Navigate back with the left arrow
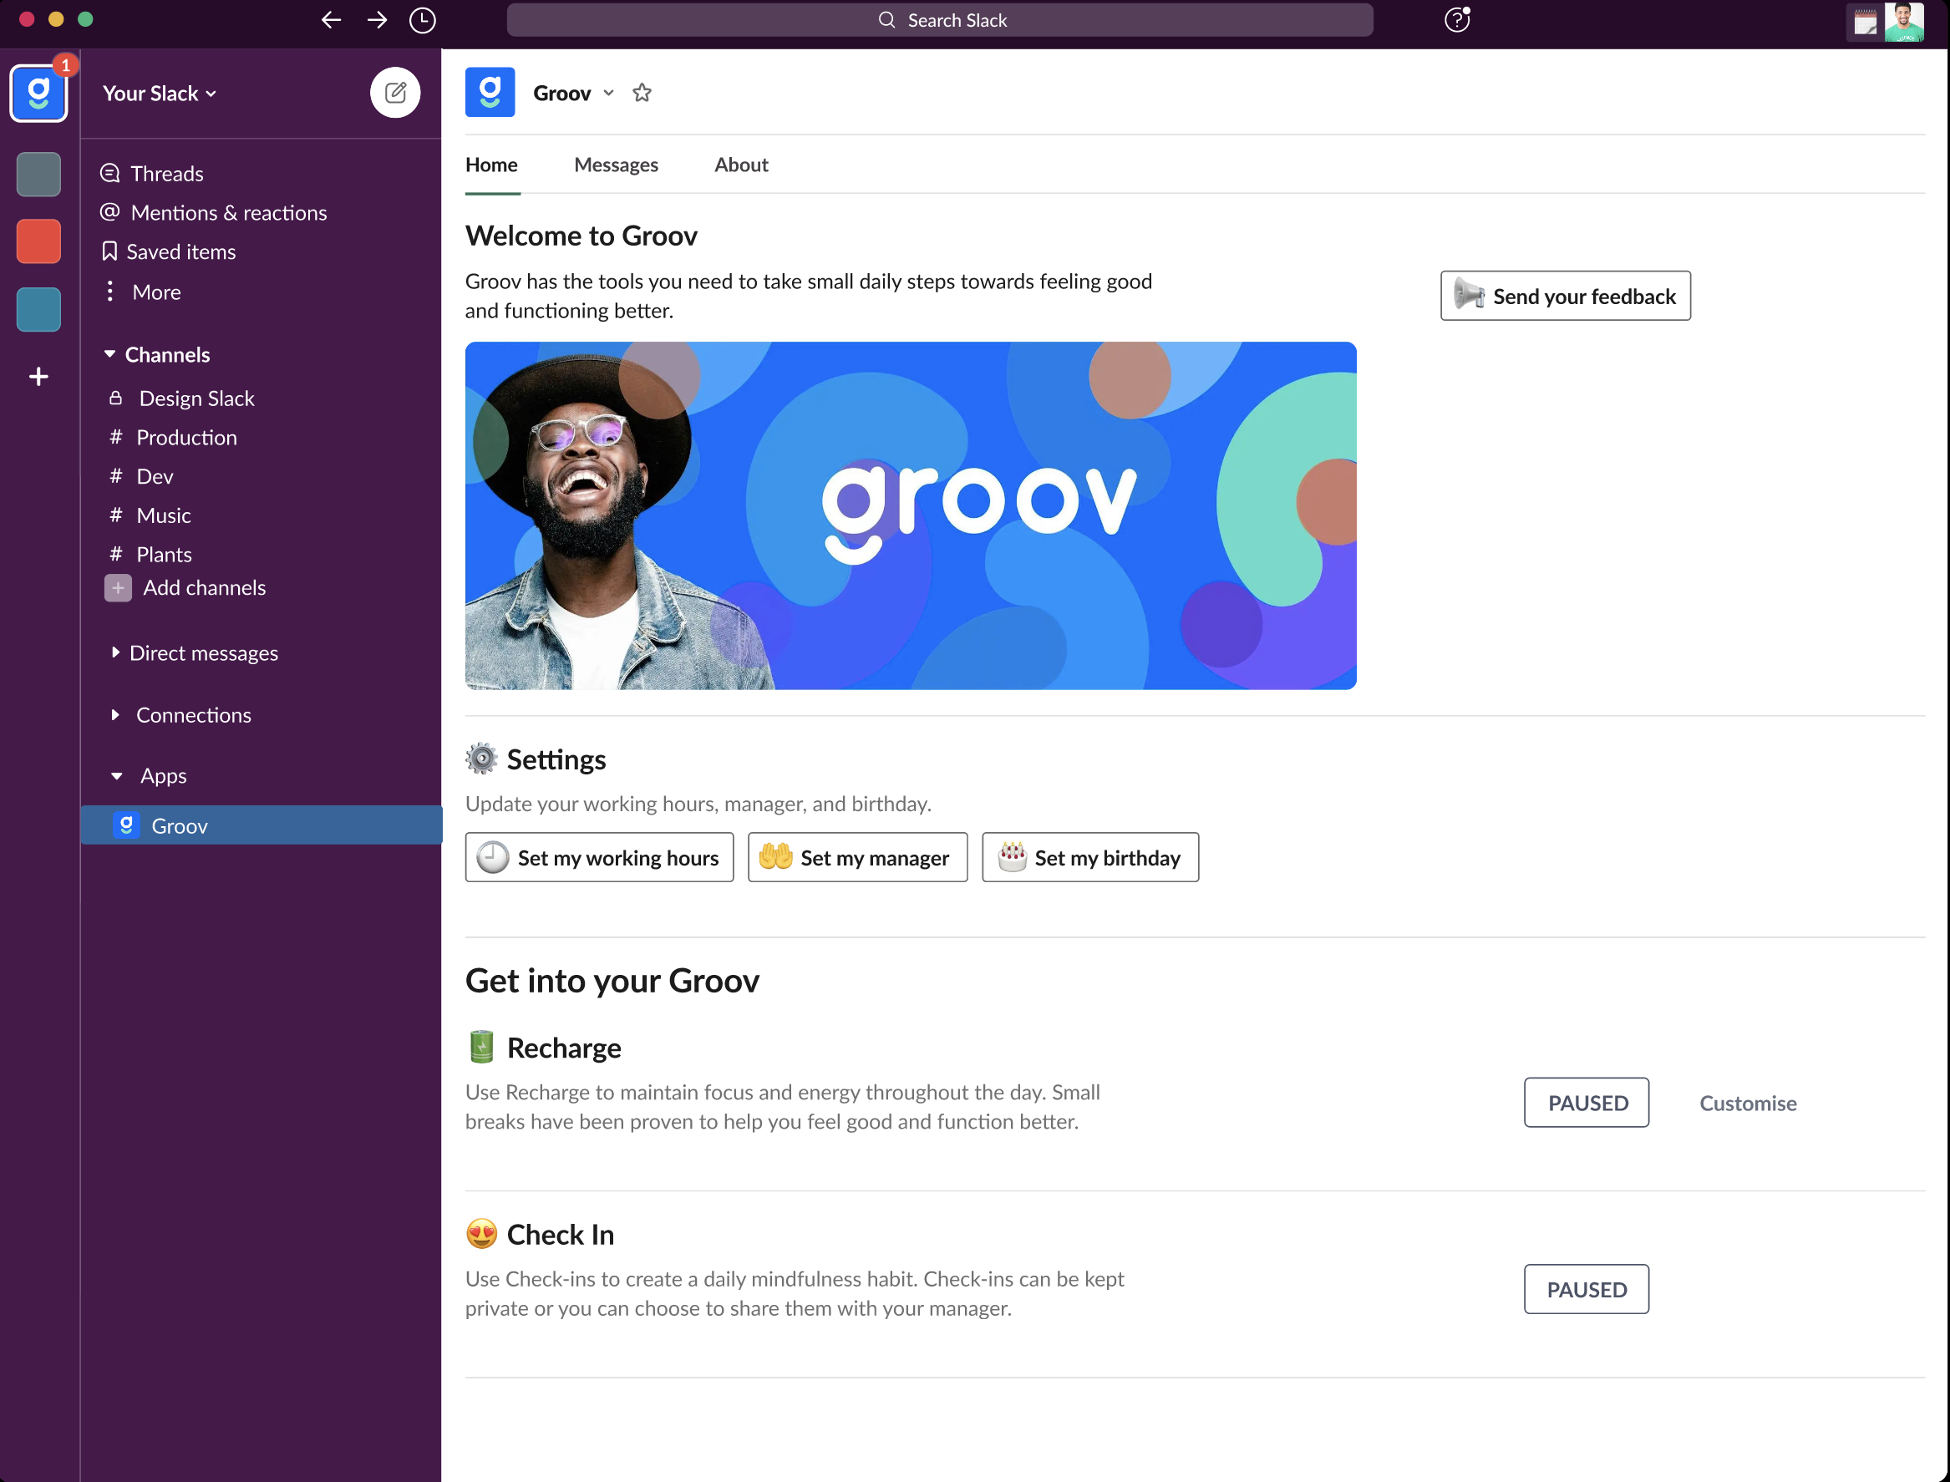 (331, 19)
